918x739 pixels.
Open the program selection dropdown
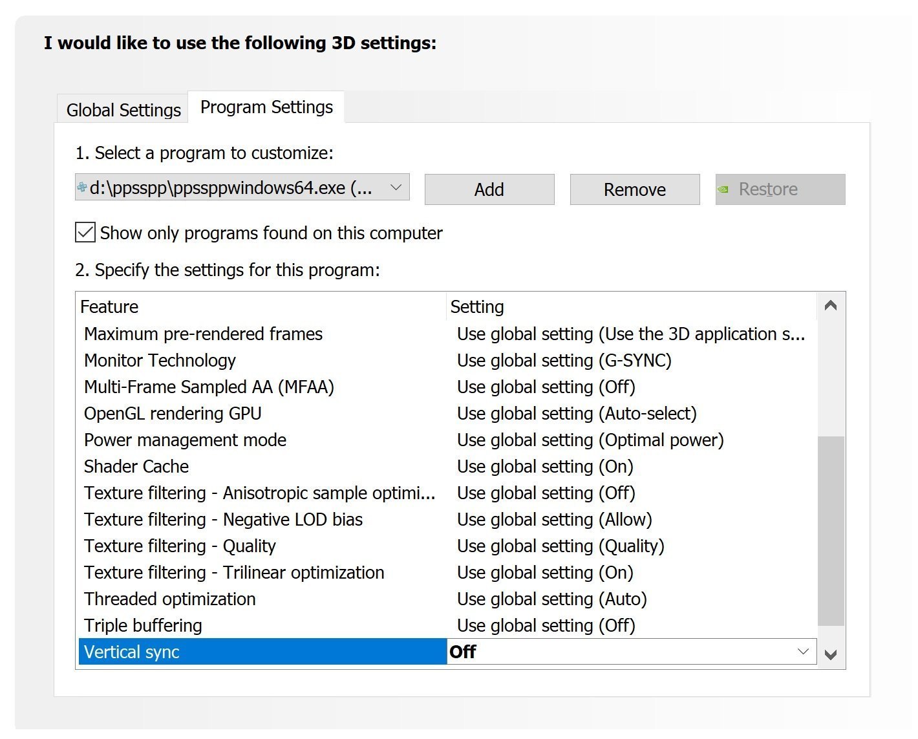pyautogui.click(x=242, y=187)
